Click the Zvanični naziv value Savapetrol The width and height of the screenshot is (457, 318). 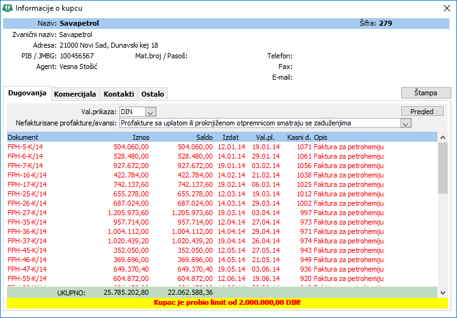[76, 34]
